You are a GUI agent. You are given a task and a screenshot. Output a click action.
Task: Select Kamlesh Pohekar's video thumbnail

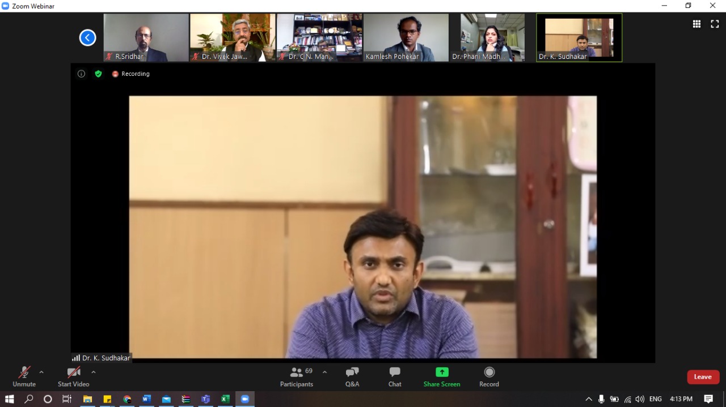coord(406,37)
